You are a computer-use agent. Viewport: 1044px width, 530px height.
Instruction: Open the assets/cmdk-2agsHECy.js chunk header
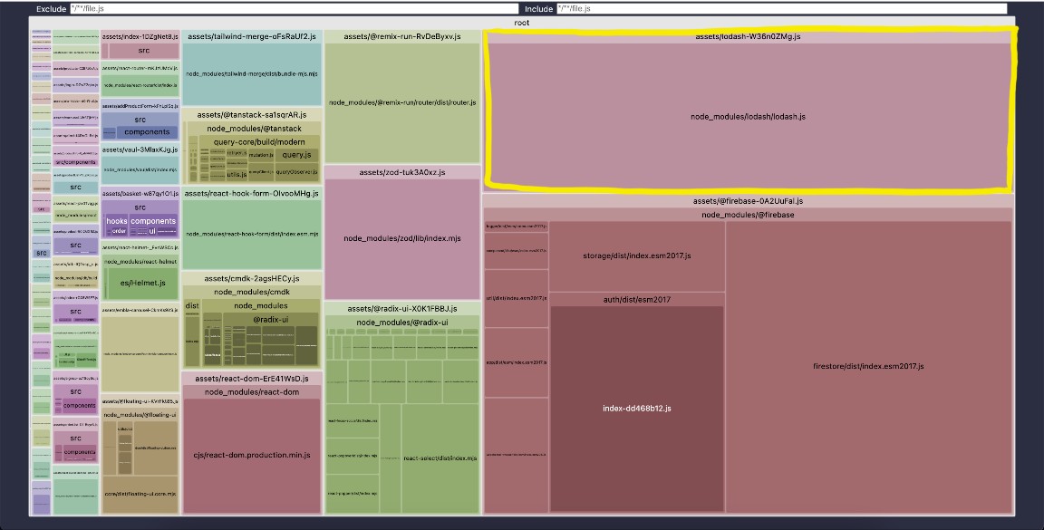pyautogui.click(x=252, y=279)
